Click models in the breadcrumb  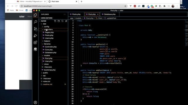point(78,18)
